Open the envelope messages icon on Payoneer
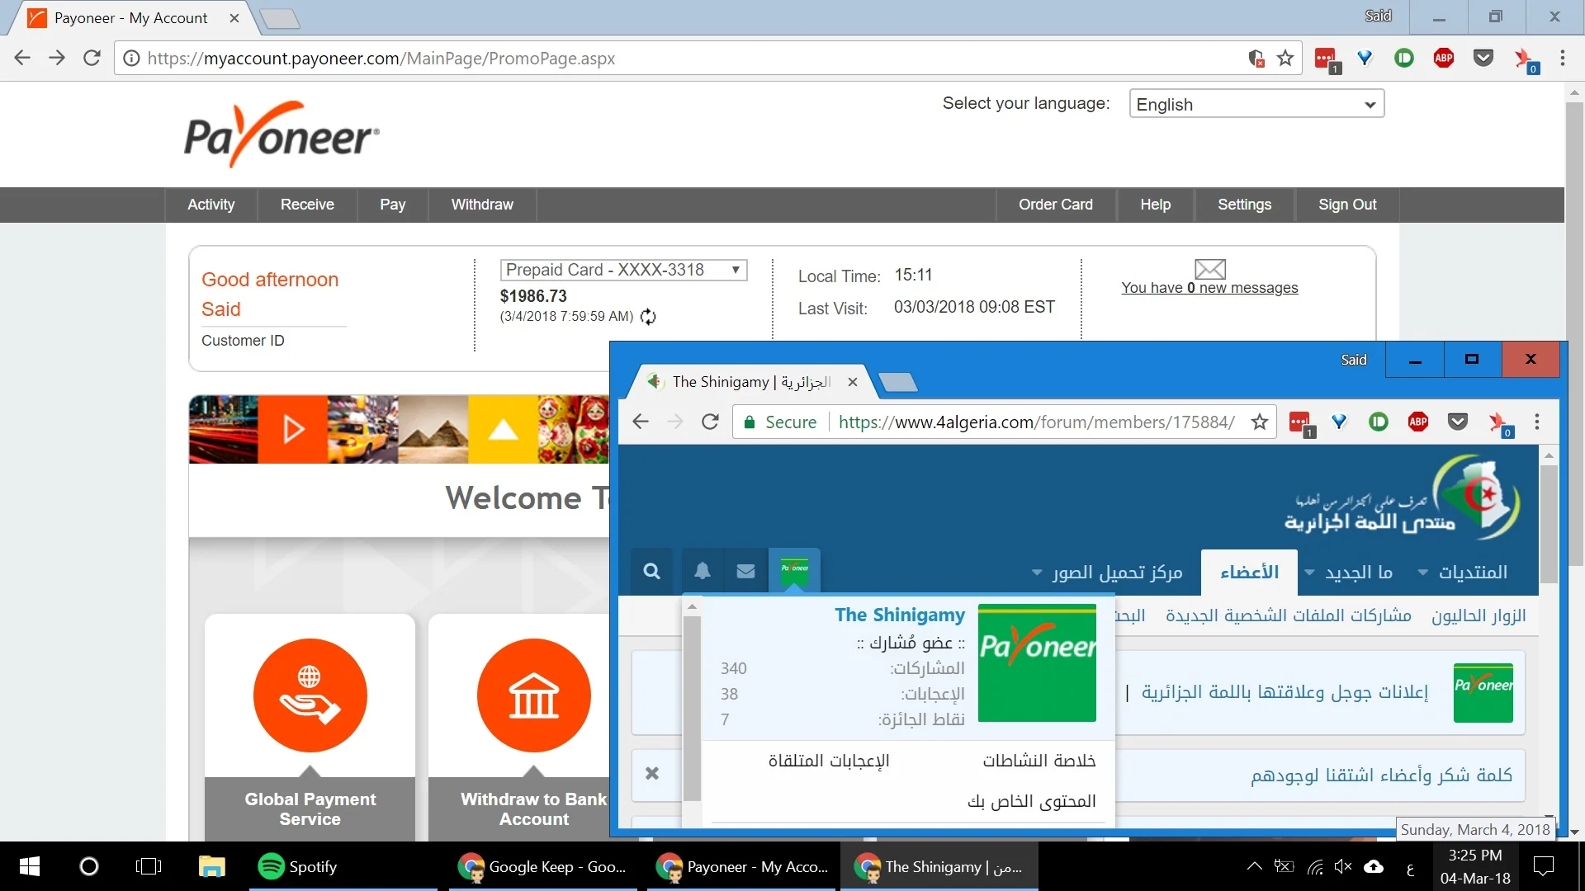 1209,269
